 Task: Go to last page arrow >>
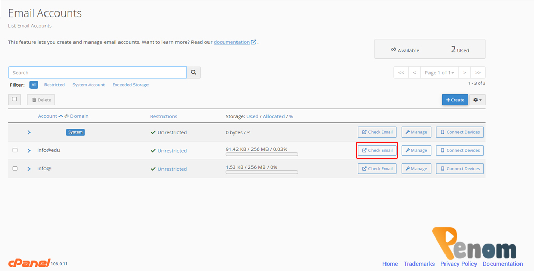[478, 73]
